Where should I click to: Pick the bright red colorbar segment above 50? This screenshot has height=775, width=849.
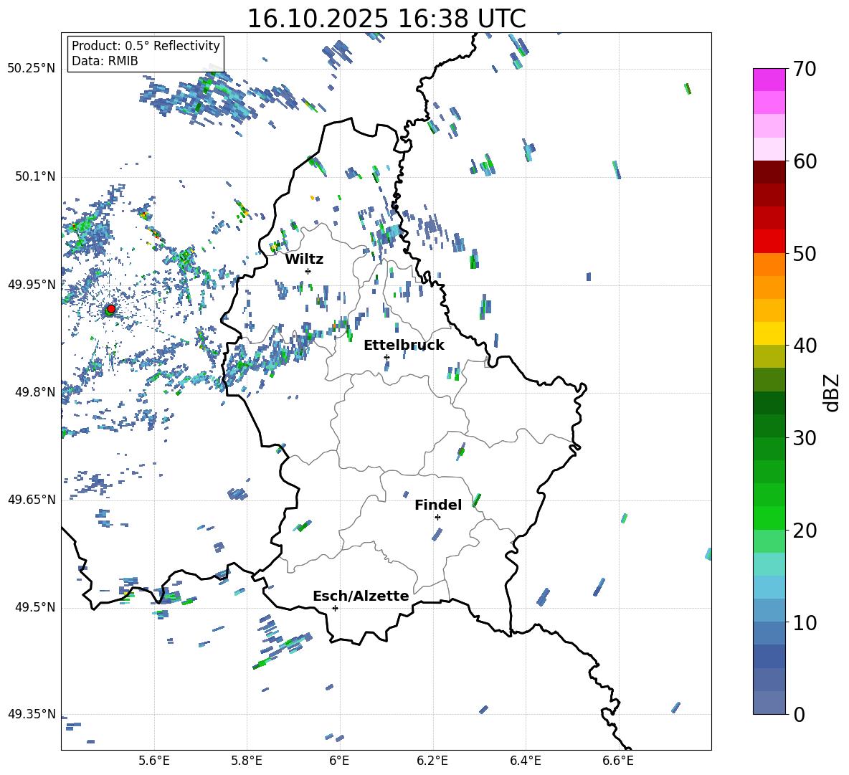[769, 241]
